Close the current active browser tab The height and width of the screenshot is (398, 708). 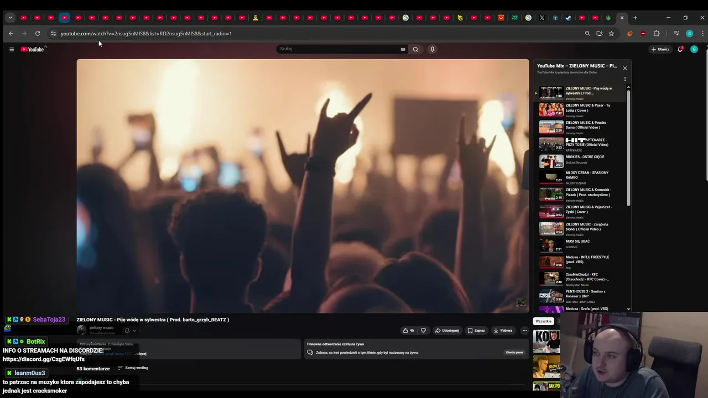coord(622,18)
